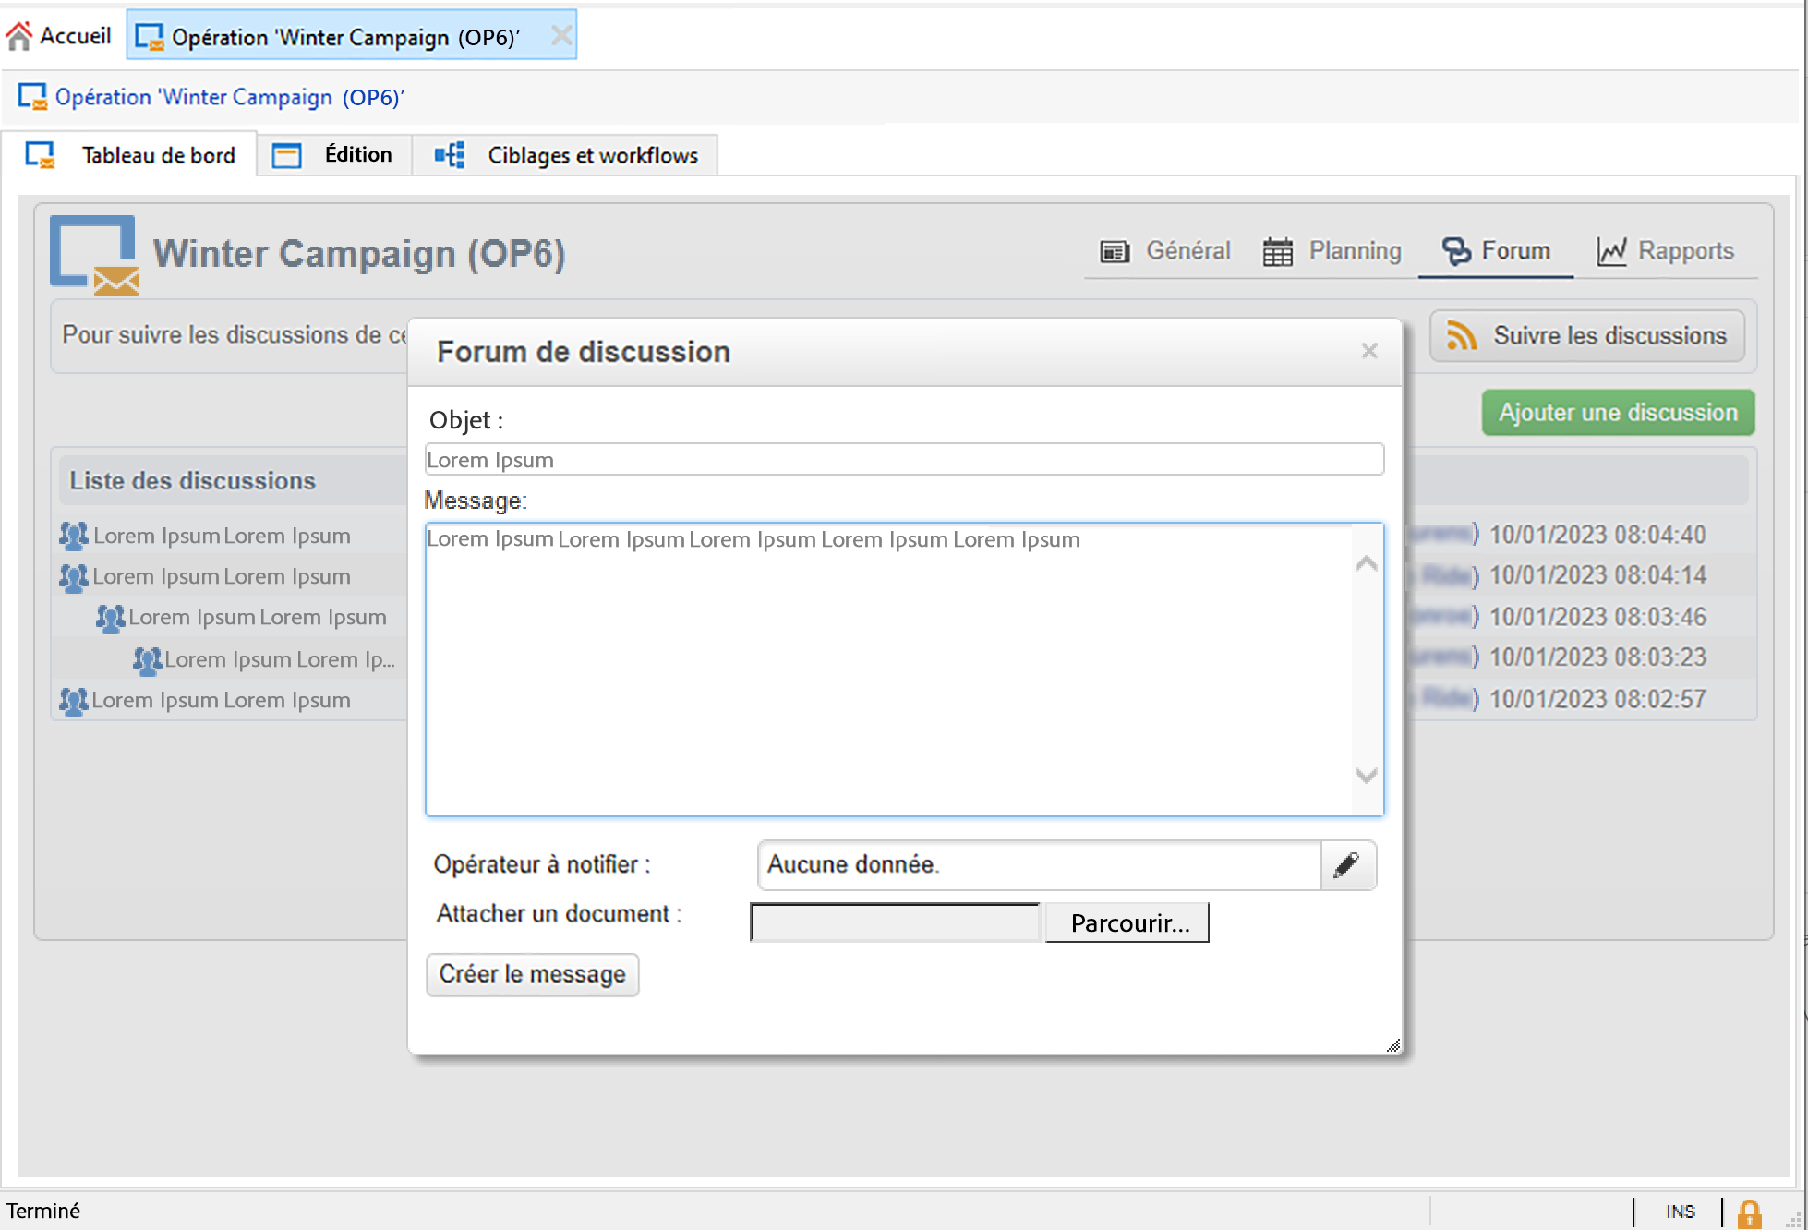Click the Accueil home icon
The height and width of the screenshot is (1230, 1808).
pos(19,36)
